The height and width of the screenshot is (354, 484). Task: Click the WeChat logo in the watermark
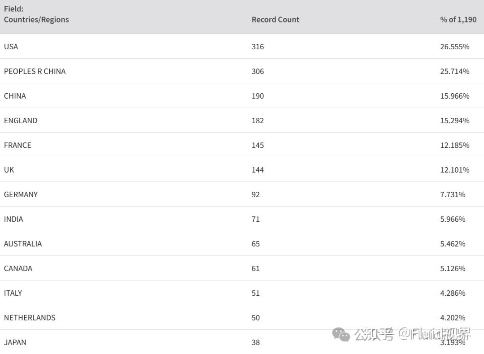coord(341,334)
